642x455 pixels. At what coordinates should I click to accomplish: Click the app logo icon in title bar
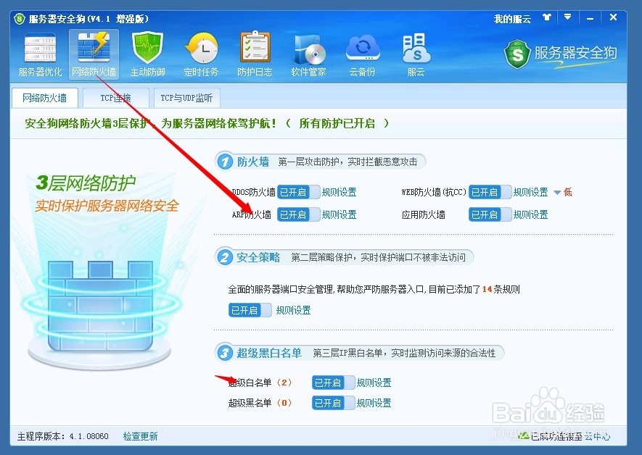tap(20, 19)
